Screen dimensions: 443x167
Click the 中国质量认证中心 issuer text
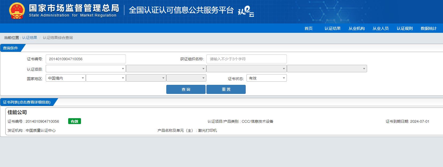tap(41, 130)
